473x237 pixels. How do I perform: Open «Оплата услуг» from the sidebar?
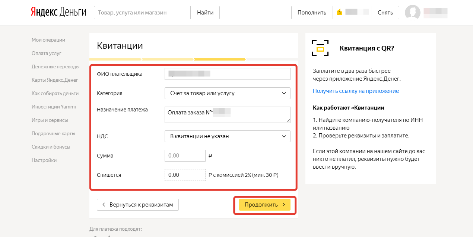coord(46,53)
